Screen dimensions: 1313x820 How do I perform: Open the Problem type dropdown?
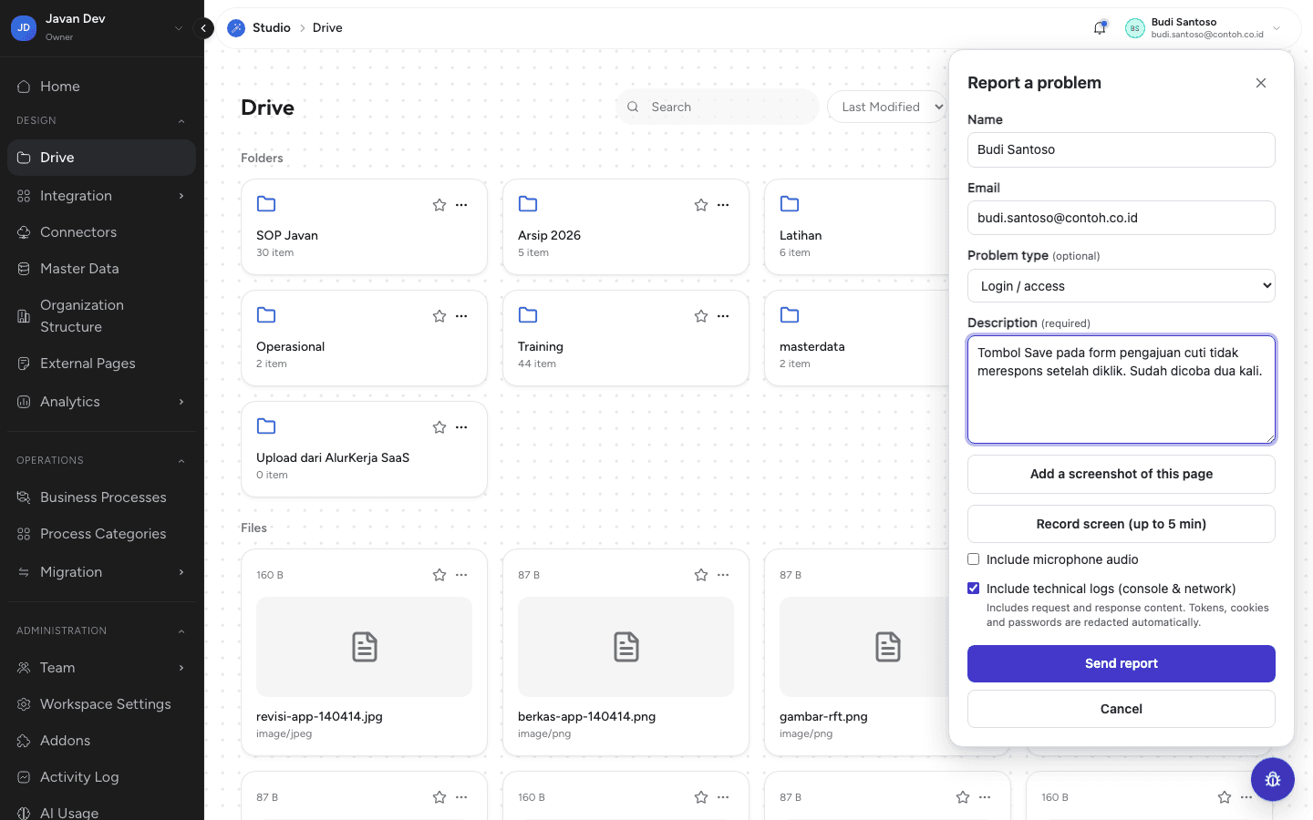pyautogui.click(x=1122, y=286)
